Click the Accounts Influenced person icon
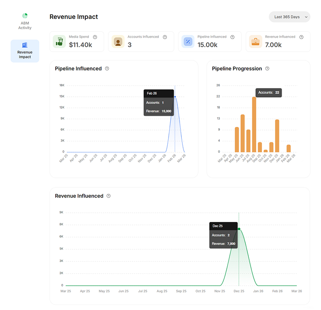Image resolution: width=321 pixels, height=310 pixels. coord(118,41)
